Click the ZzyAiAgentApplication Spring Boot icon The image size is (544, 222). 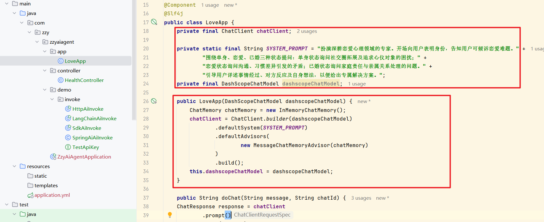(53, 157)
